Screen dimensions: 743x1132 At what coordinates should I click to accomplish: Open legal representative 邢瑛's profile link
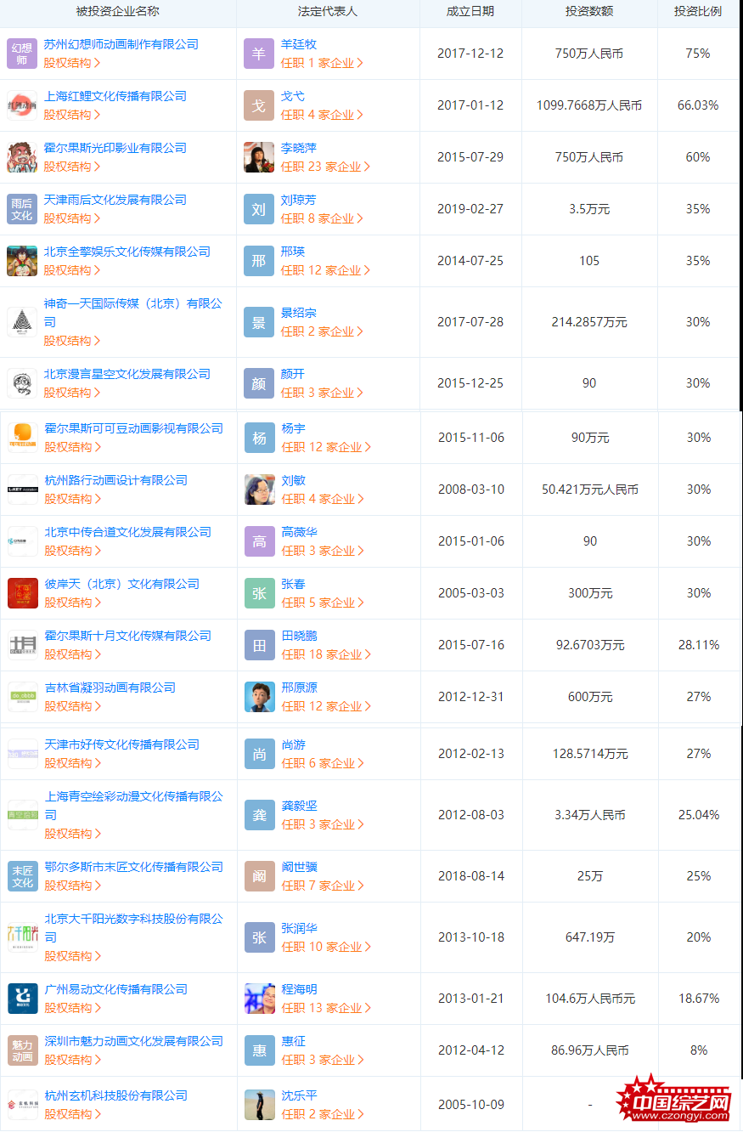293,252
